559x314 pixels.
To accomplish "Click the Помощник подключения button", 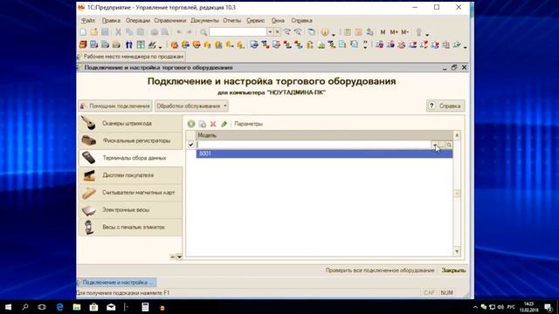I will coord(115,106).
